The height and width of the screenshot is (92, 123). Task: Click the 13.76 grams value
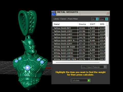pos(82,59)
